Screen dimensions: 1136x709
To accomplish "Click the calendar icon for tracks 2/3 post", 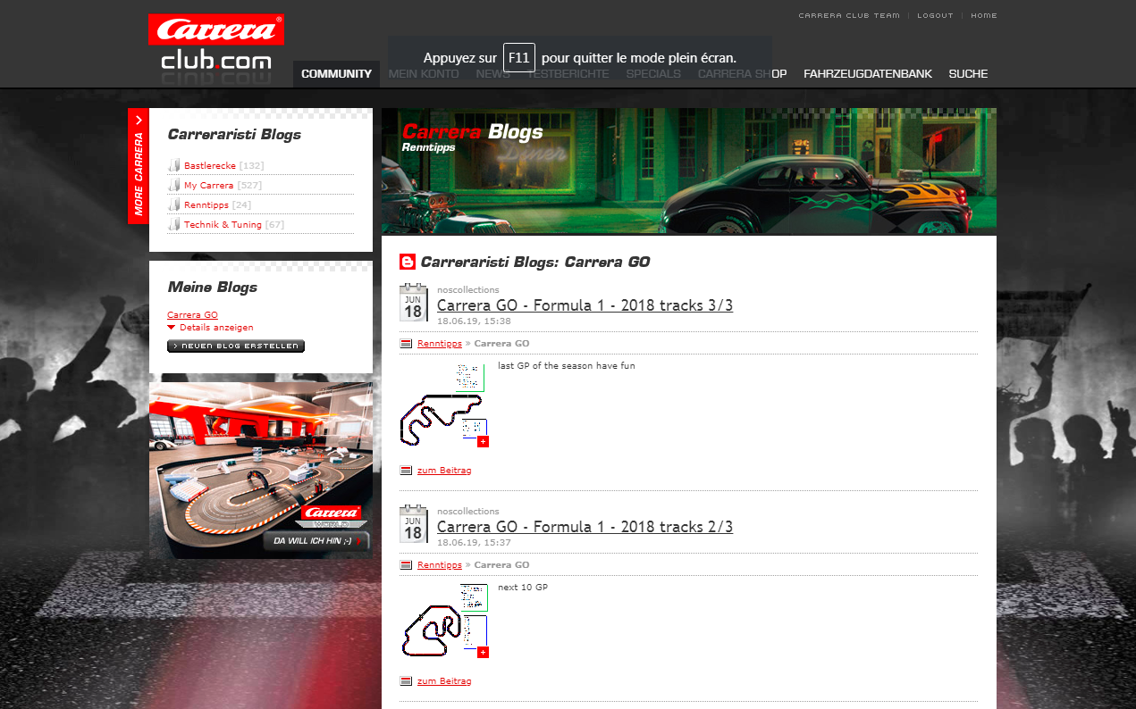I will coord(413,524).
